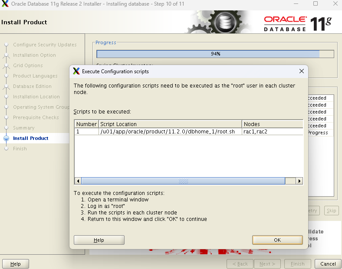Click the Grid Options step node icon

(x=7, y=66)
